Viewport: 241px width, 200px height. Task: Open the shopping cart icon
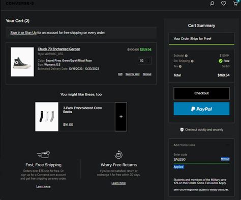(x=235, y=4)
